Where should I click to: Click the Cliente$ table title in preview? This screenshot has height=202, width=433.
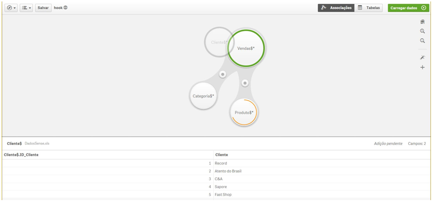click(14, 144)
